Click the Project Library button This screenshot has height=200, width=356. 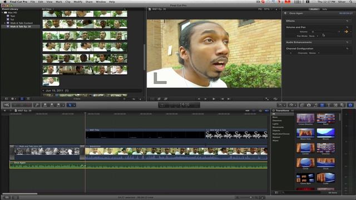(x=7, y=198)
